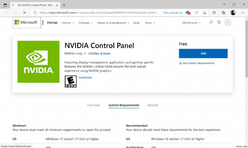Sign in with the account icon
The height and width of the screenshot is (148, 248).
pyautogui.click(x=228, y=22)
